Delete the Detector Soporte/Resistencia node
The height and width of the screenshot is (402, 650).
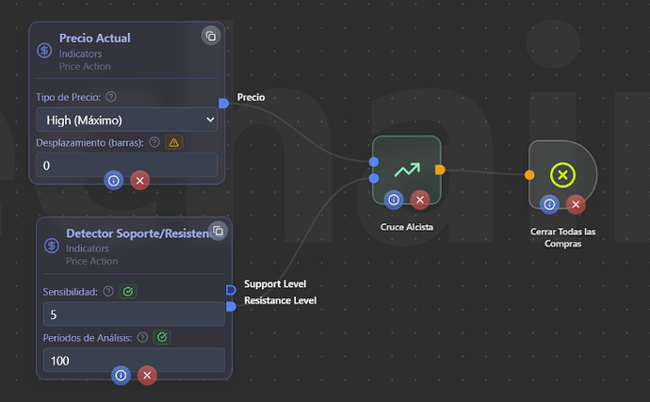pyautogui.click(x=147, y=375)
